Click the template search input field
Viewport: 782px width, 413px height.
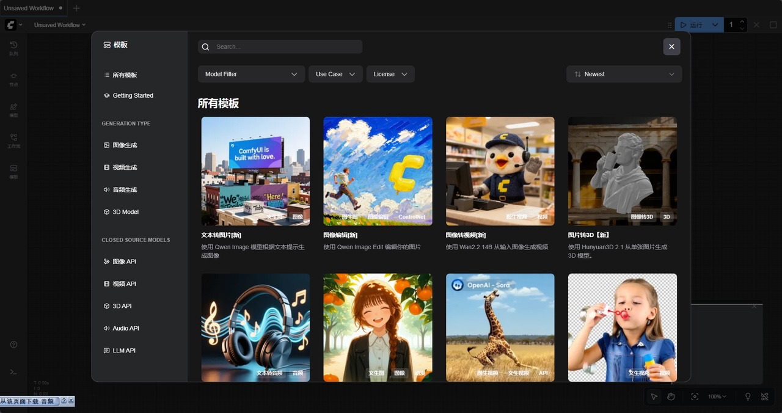point(287,46)
